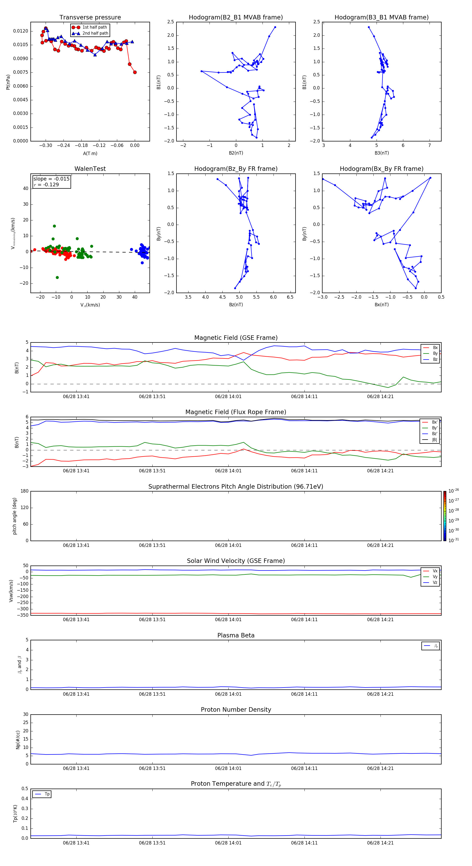Click the "r = -0.129" correlation annotation
This screenshot has width=472, height=866.
point(46,184)
